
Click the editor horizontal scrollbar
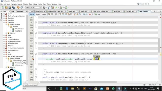[x=78, y=82]
